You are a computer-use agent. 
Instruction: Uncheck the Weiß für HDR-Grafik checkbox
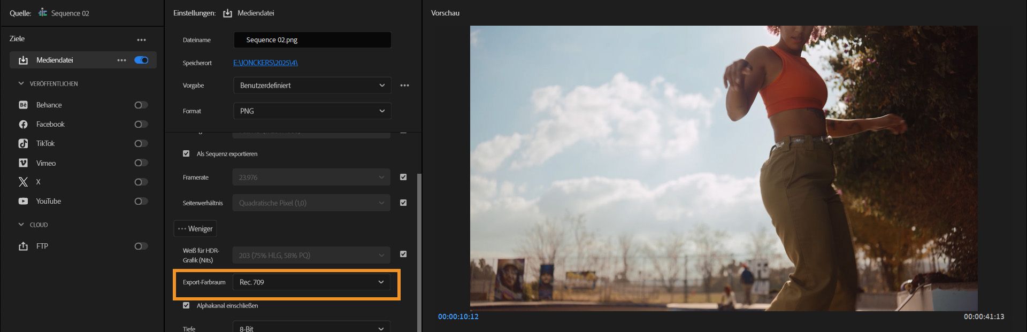403,254
